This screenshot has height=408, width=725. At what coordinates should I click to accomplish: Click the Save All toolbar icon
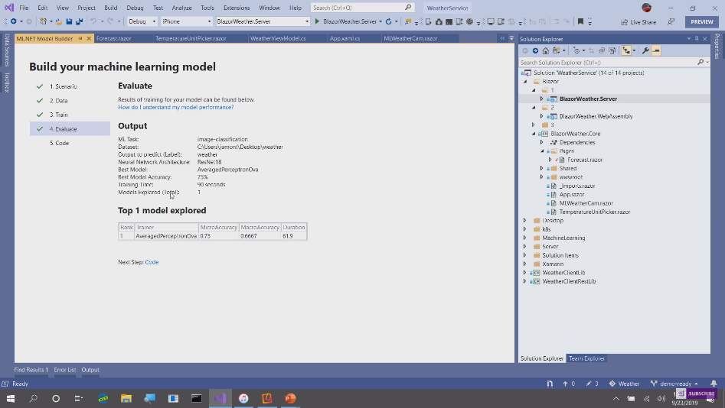[79, 21]
